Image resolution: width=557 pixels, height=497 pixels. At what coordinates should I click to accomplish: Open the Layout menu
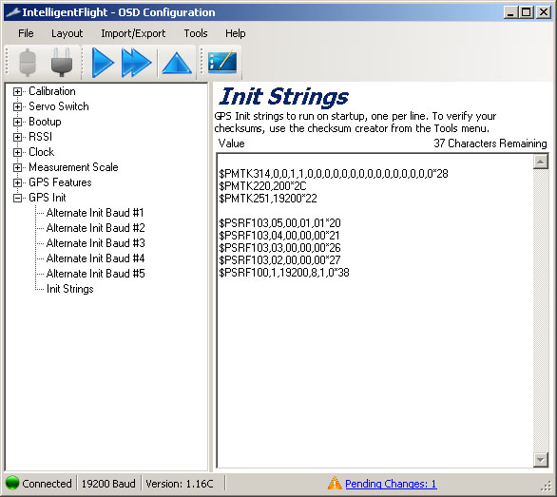point(67,33)
